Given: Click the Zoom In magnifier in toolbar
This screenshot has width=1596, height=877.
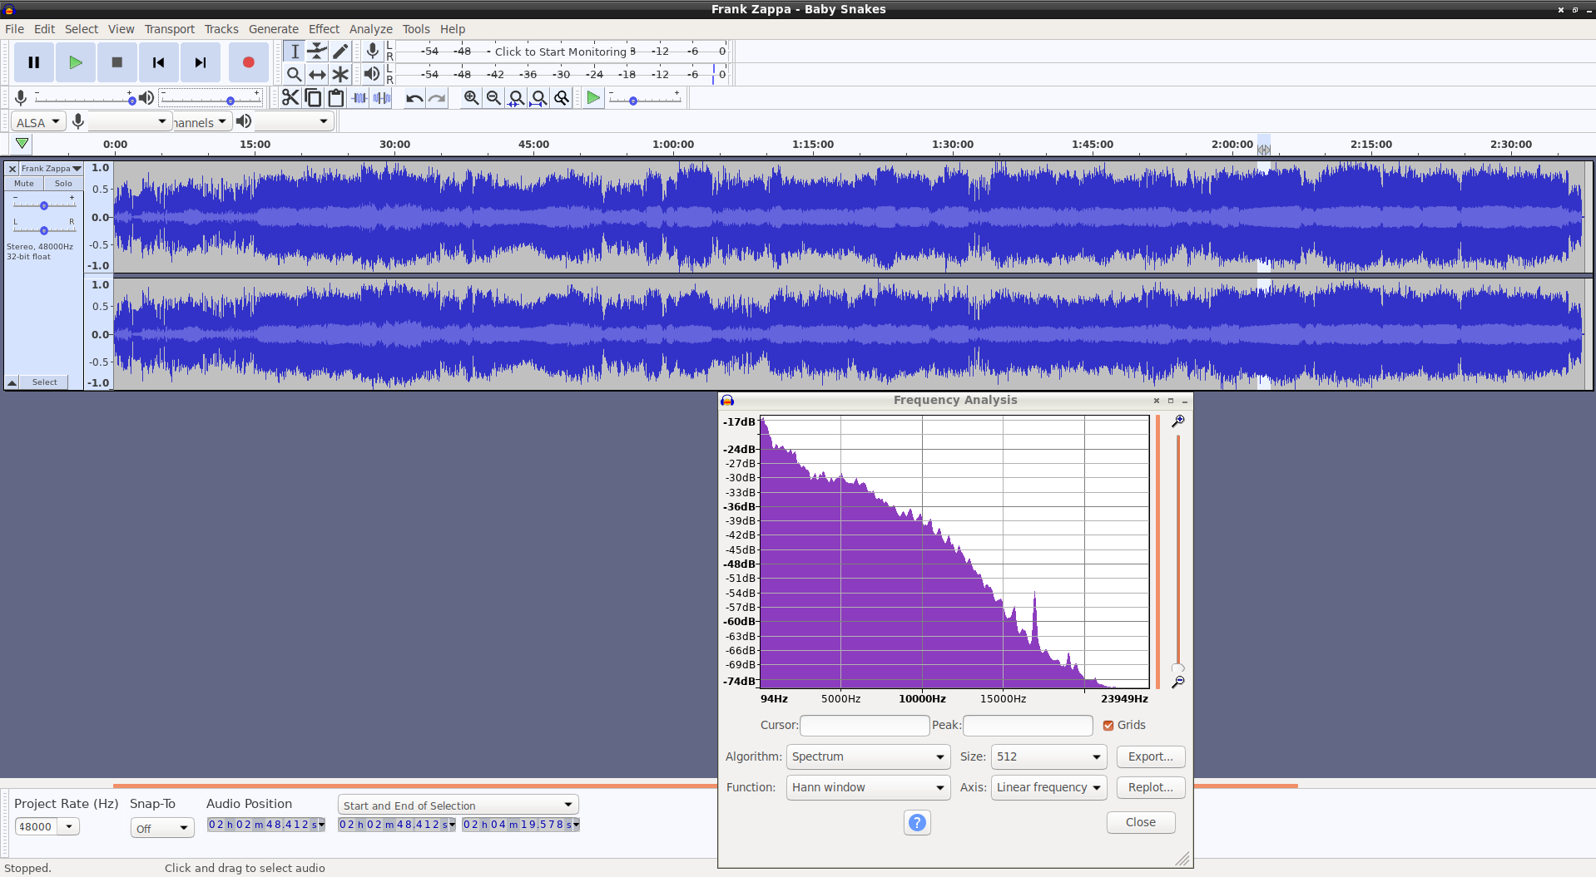Looking at the screenshot, I should point(471,98).
